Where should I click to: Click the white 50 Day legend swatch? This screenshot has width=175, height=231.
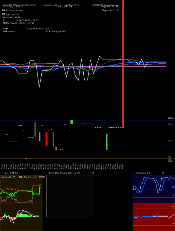click(3, 10)
